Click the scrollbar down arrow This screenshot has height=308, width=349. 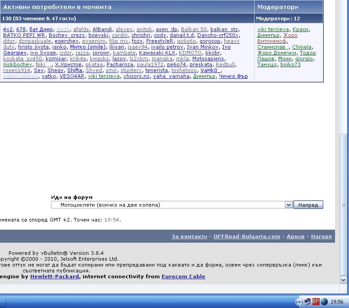pyautogui.click(x=343, y=280)
